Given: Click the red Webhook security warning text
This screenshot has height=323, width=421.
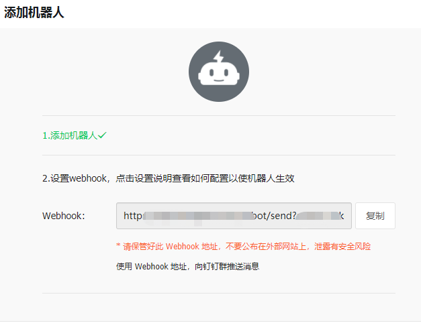Looking at the screenshot, I should (244, 247).
